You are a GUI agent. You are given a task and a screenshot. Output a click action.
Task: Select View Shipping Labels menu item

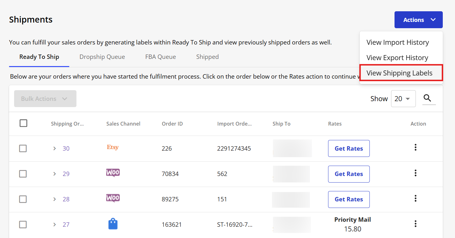(x=400, y=73)
